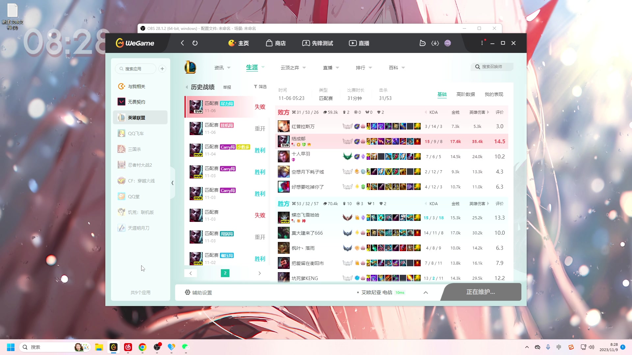
Task: Click the WeGame logo
Action: 135,43
